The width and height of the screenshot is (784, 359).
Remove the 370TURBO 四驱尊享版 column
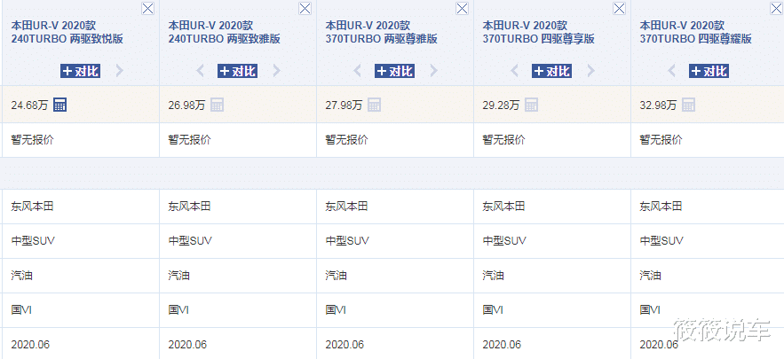coord(619,8)
